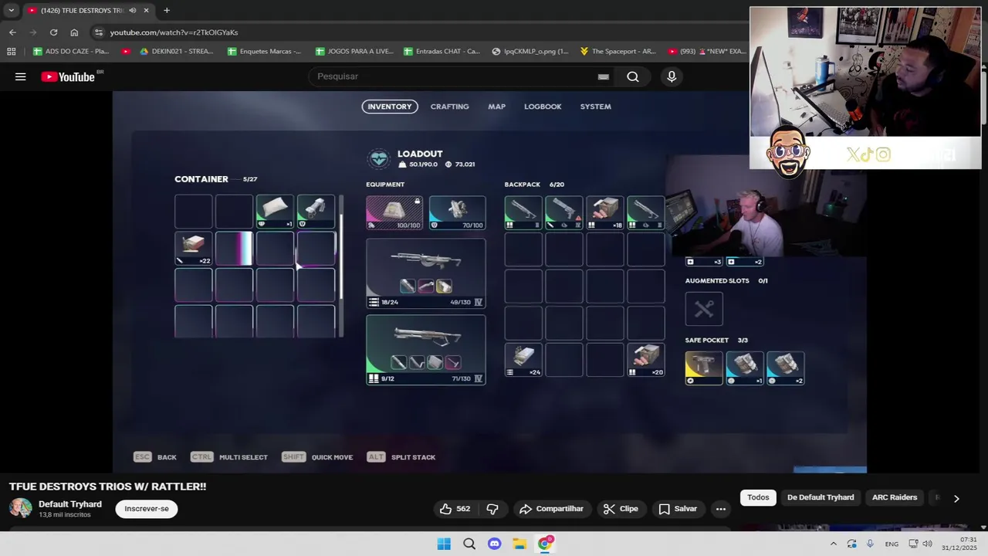Select the secondary weapon slot with 8/12 ammo

(x=426, y=349)
